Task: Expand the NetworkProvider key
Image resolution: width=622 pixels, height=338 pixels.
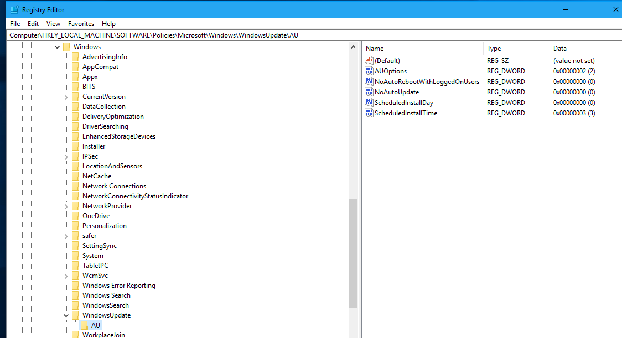Action: (66, 206)
